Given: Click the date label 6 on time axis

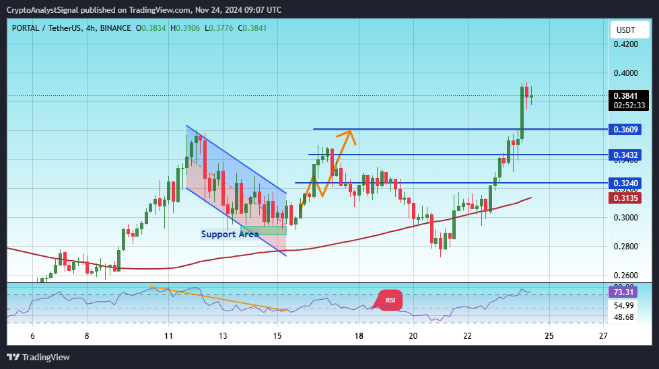Looking at the screenshot, I should pyautogui.click(x=32, y=336).
